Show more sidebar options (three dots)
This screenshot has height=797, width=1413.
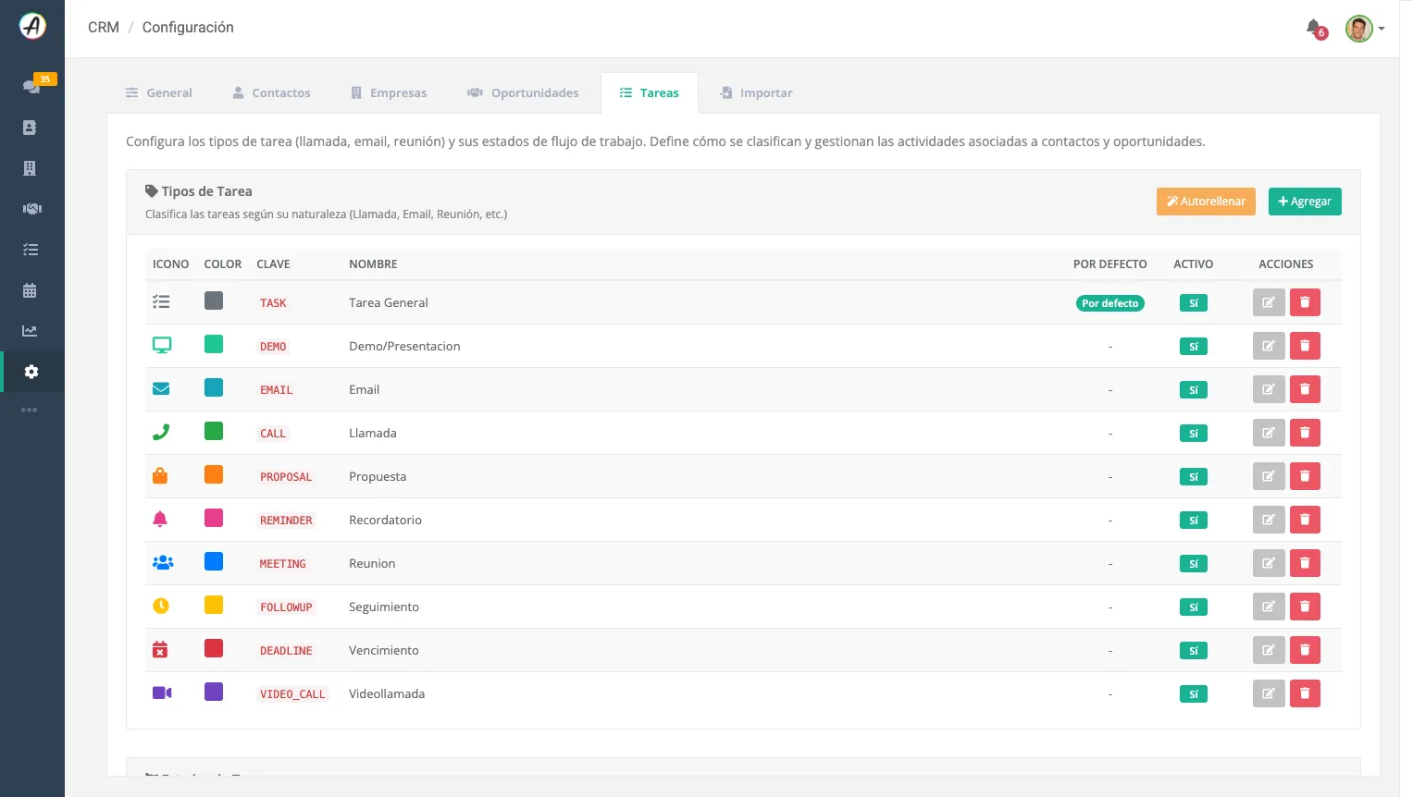coord(30,410)
